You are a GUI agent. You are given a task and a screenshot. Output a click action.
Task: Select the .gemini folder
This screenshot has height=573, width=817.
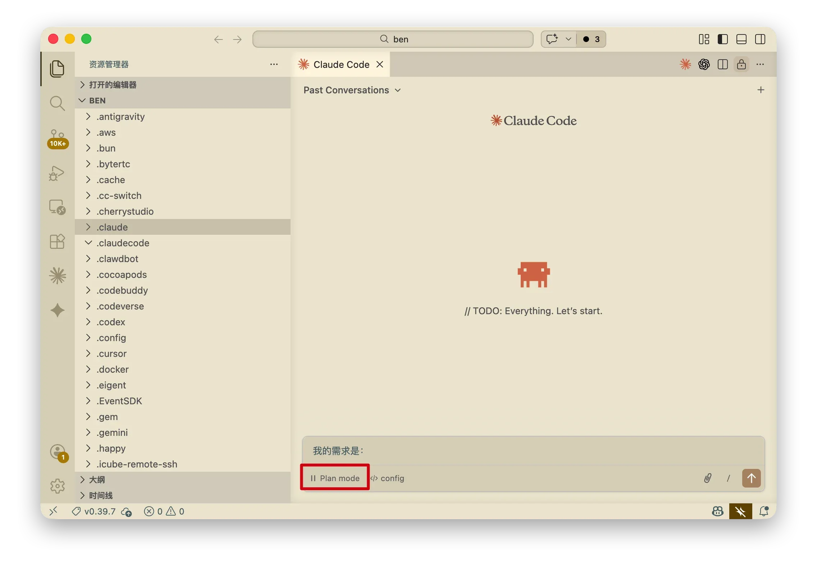[183, 432]
